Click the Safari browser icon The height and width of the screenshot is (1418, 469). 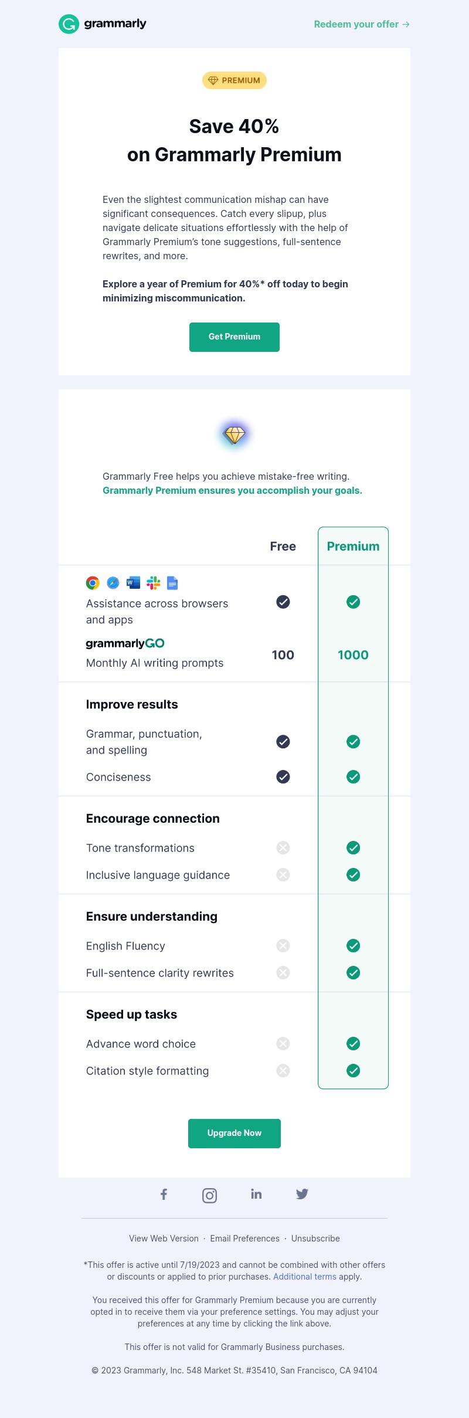click(x=113, y=583)
